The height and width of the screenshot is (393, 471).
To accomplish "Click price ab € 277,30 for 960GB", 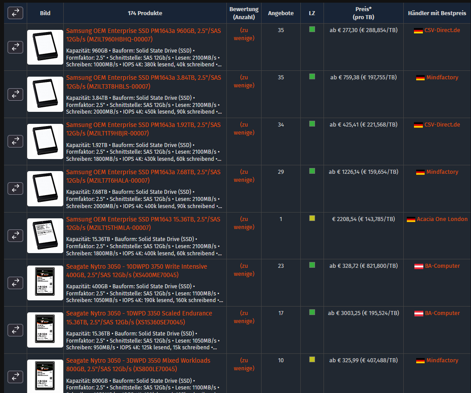I will [x=364, y=30].
